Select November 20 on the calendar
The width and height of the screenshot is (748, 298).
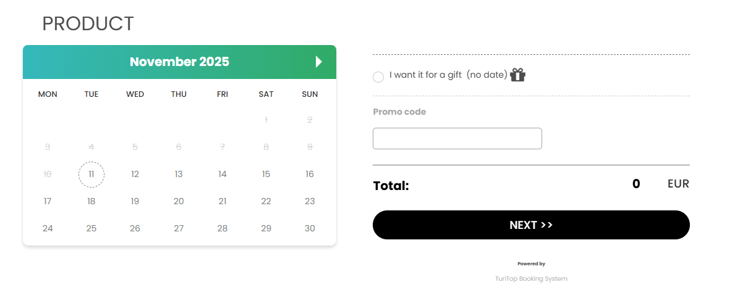[x=179, y=201]
